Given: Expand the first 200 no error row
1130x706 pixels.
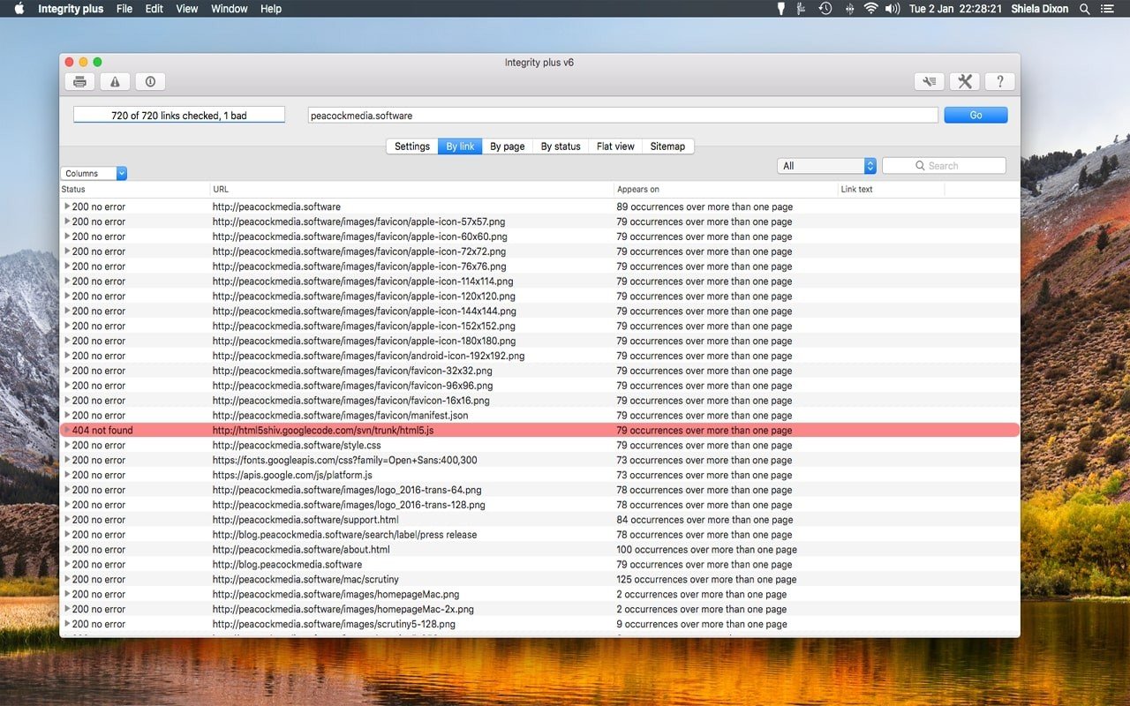Looking at the screenshot, I should click(67, 207).
